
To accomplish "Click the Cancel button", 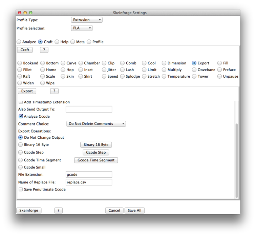I will click(114, 210).
